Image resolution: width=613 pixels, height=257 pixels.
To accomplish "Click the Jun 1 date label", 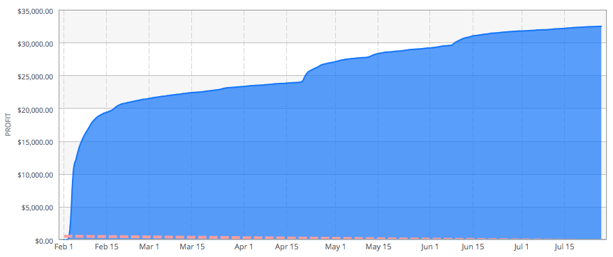I will click(x=429, y=247).
